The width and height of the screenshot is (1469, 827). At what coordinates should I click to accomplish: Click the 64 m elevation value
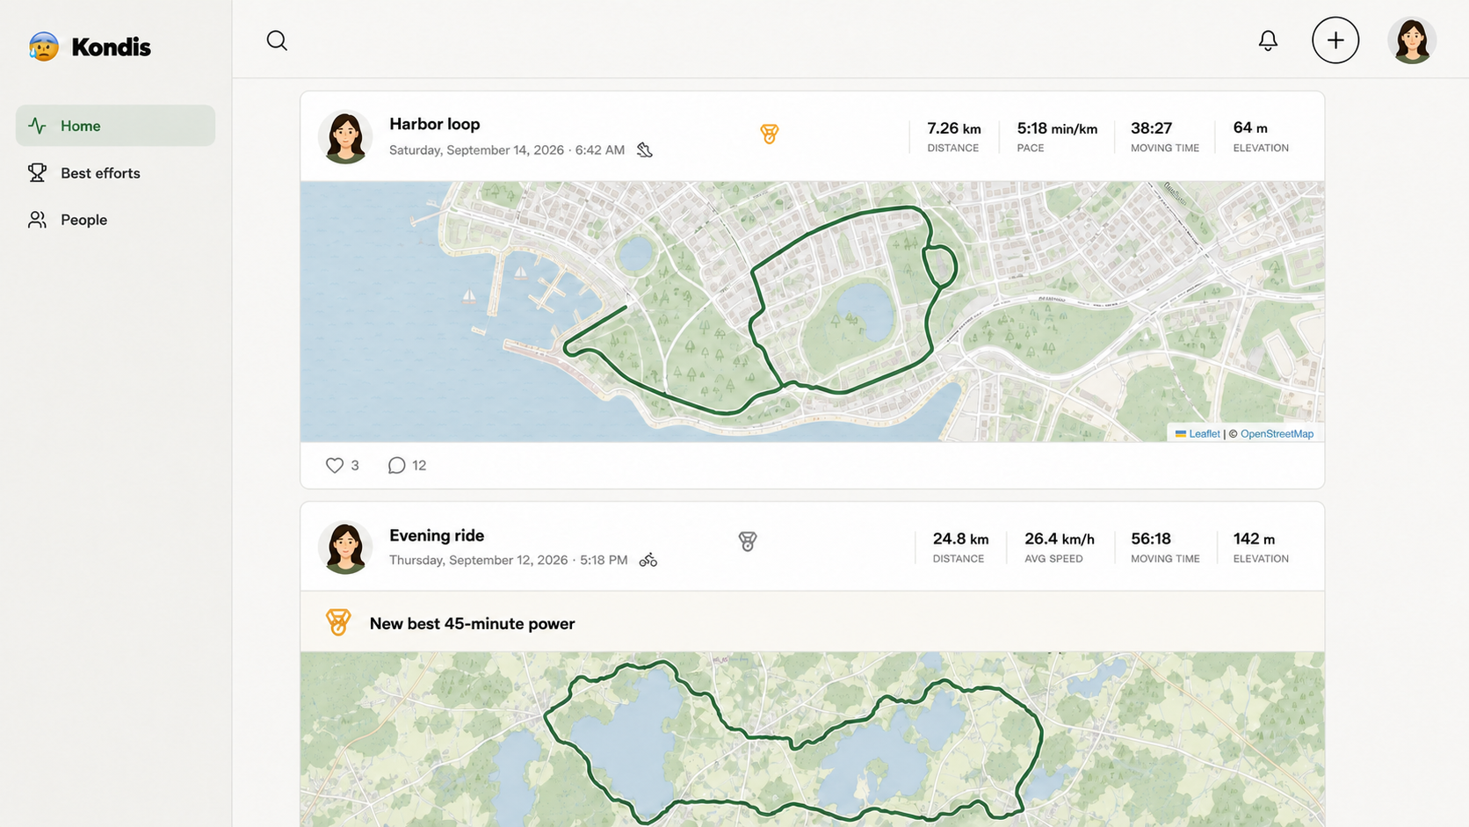pyautogui.click(x=1250, y=128)
